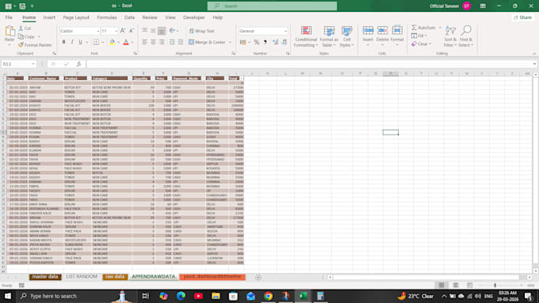Image resolution: width=539 pixels, height=303 pixels.
Task: Click the insert function fx icon
Action: coord(78,64)
